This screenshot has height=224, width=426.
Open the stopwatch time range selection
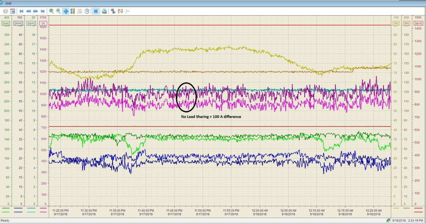pyautogui.click(x=87, y=11)
